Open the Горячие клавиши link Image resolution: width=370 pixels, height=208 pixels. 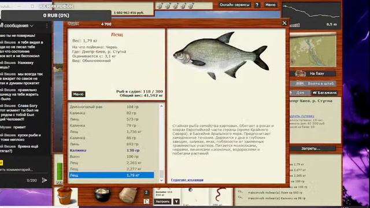(187, 180)
